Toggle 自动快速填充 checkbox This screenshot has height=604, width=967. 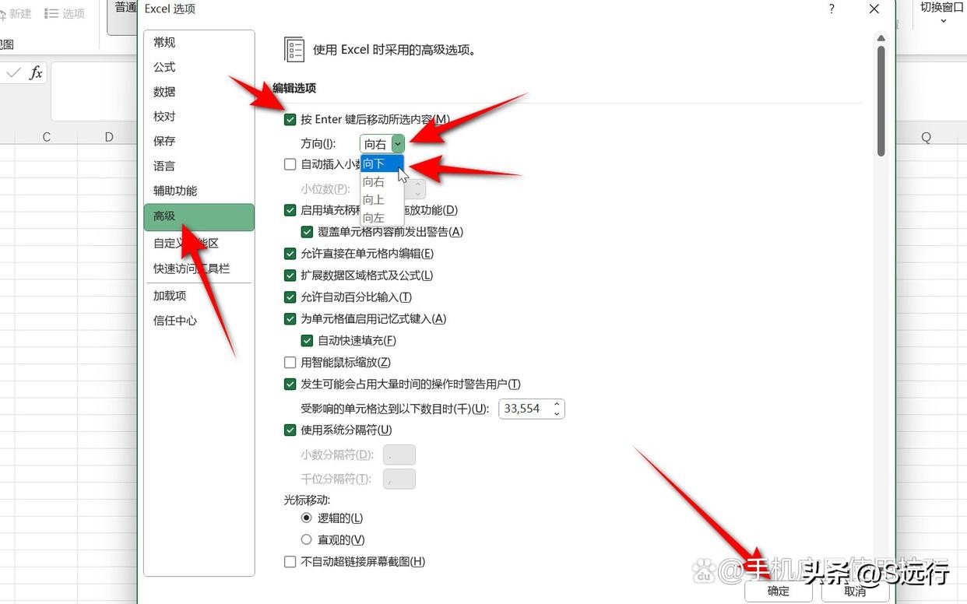[x=308, y=341]
